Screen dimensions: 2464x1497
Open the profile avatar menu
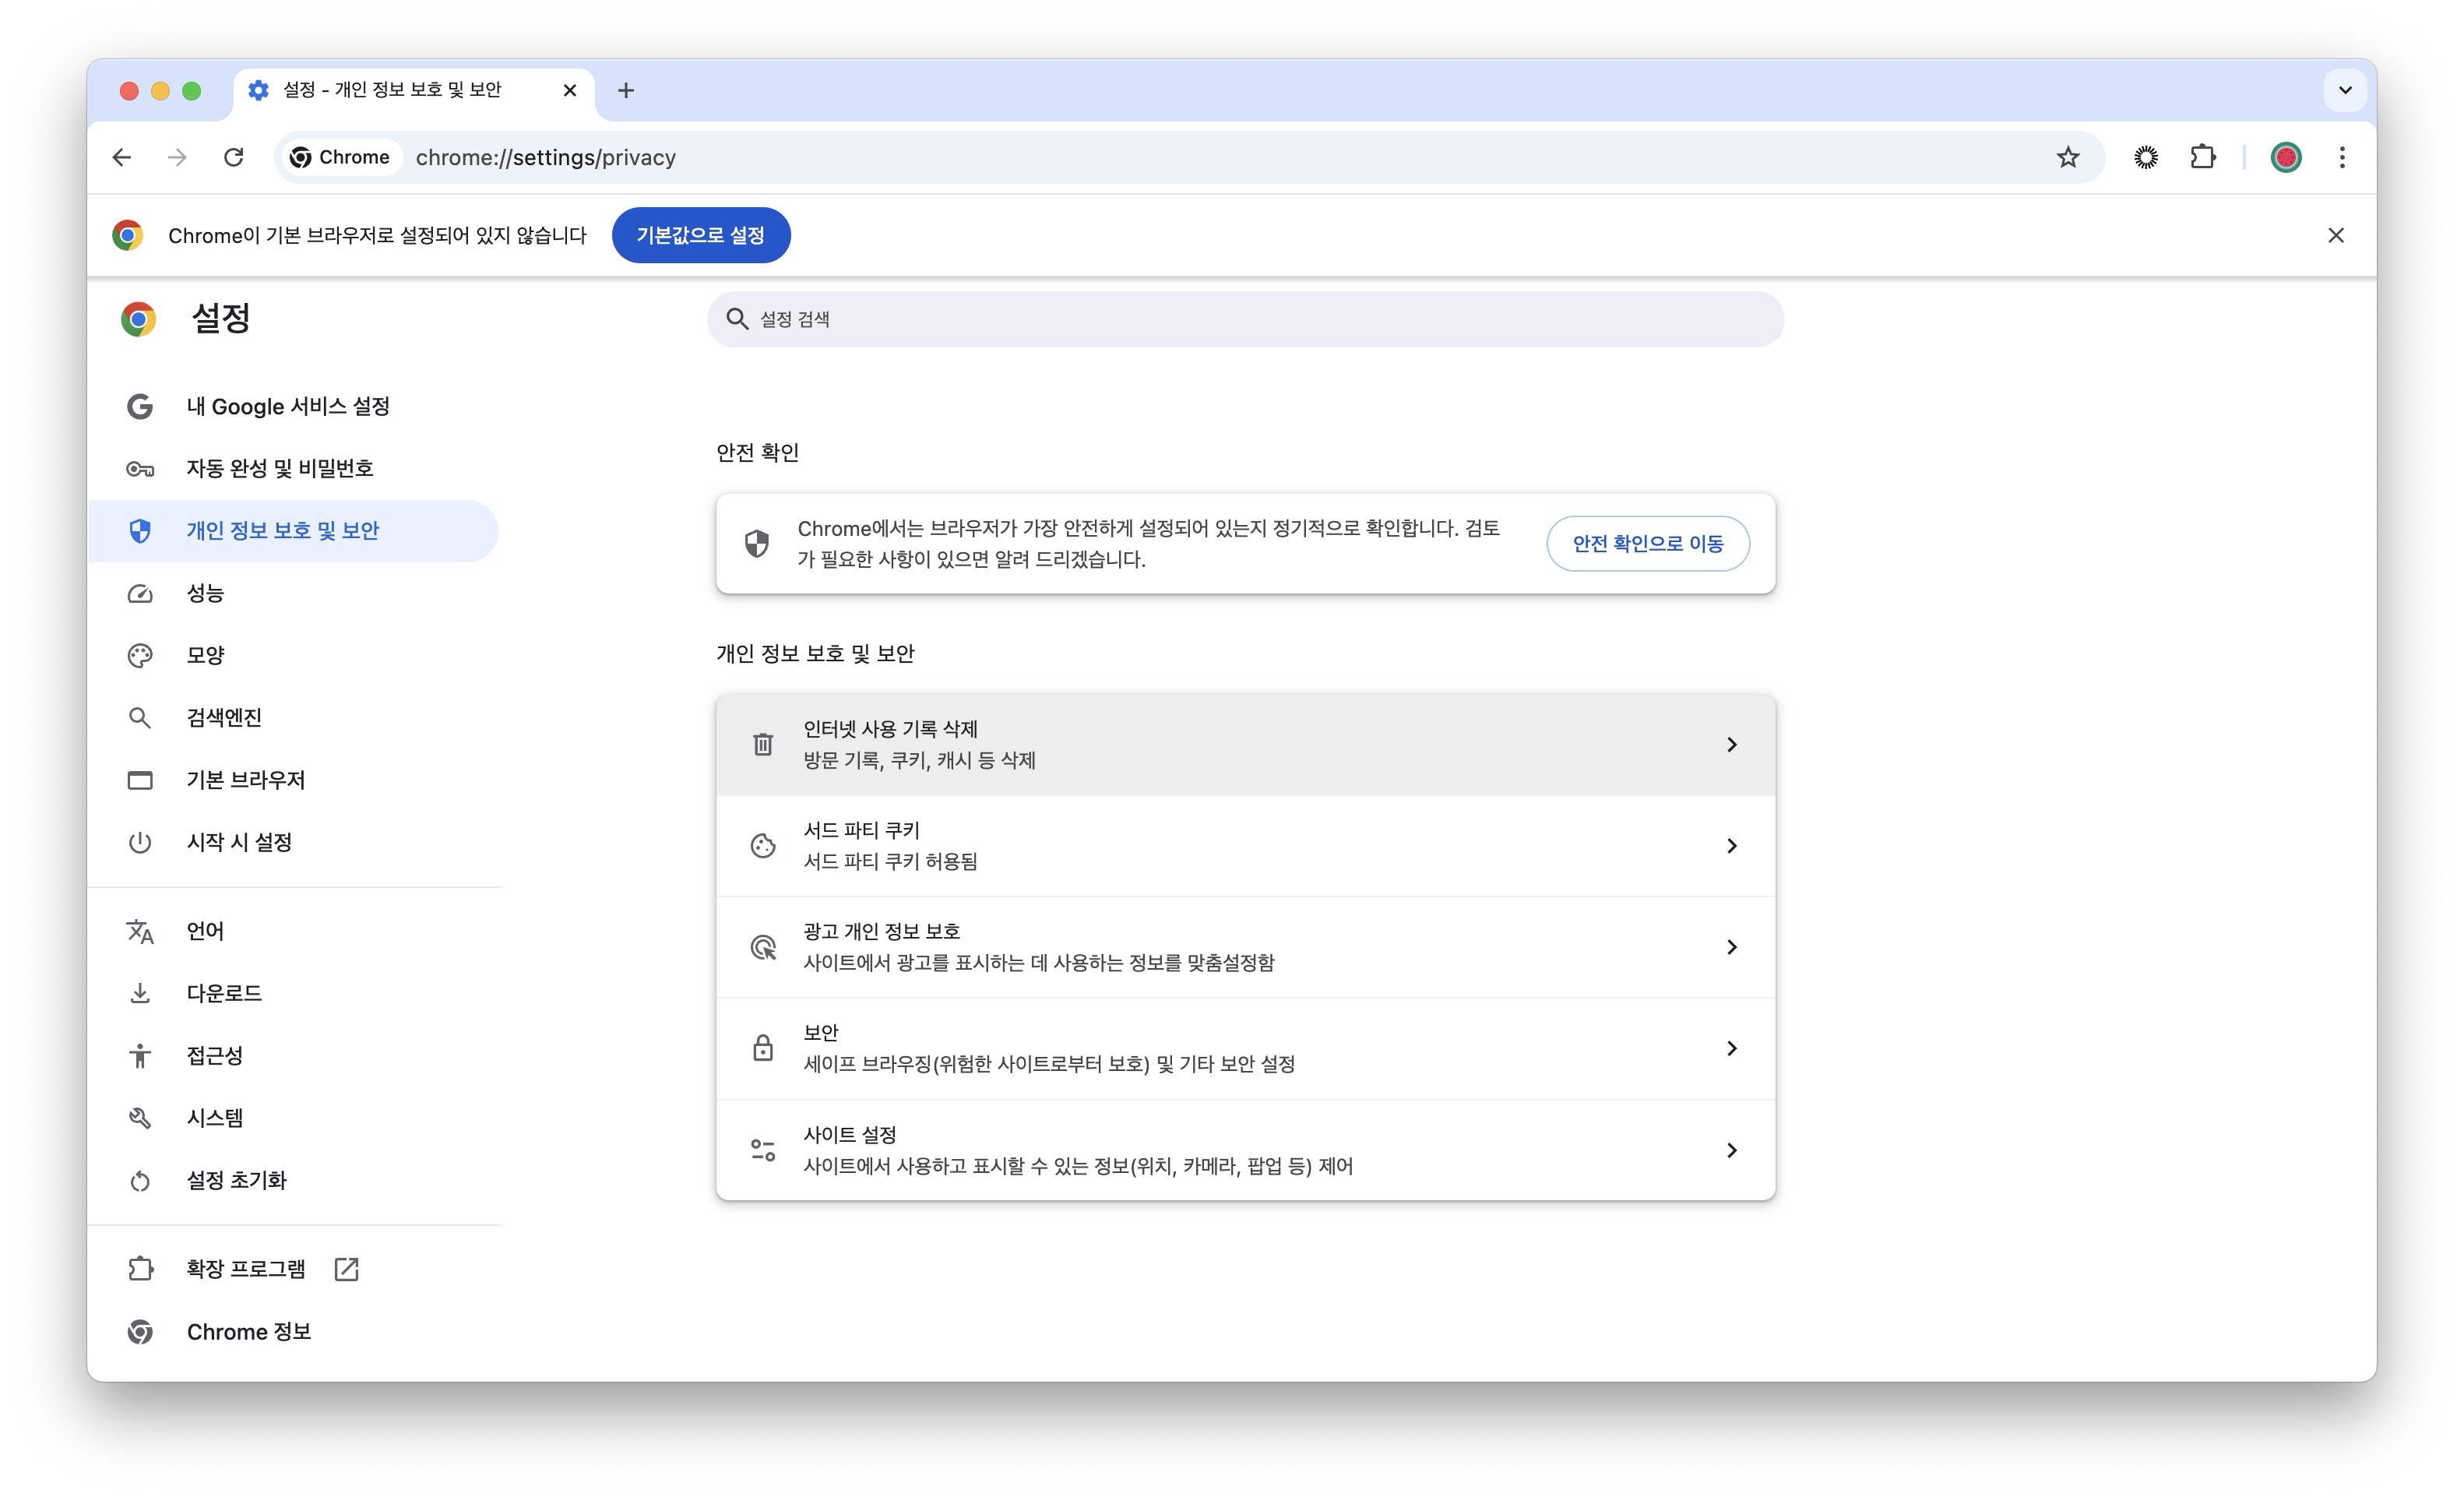(x=2286, y=157)
